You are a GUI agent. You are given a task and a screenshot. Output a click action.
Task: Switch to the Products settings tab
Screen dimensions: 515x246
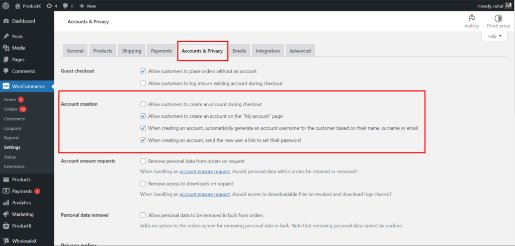click(x=103, y=51)
